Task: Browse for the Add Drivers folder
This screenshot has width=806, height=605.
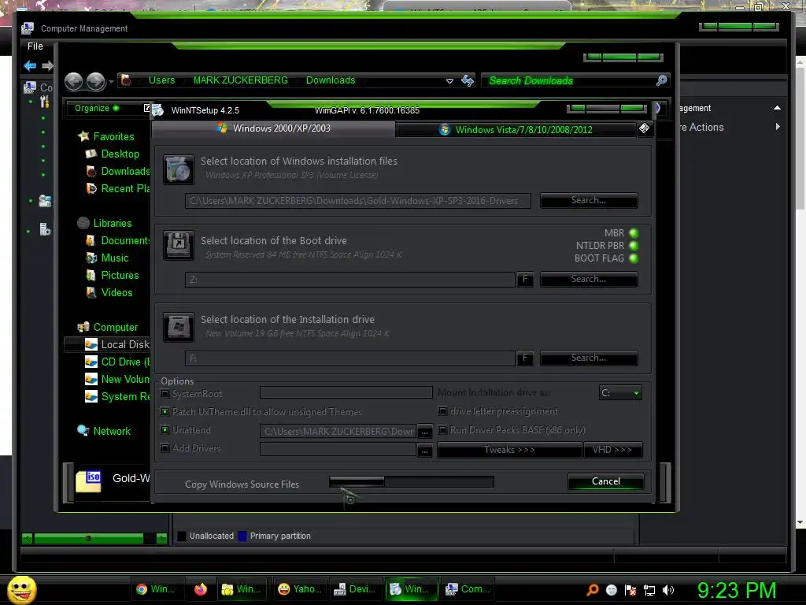Action: (424, 450)
